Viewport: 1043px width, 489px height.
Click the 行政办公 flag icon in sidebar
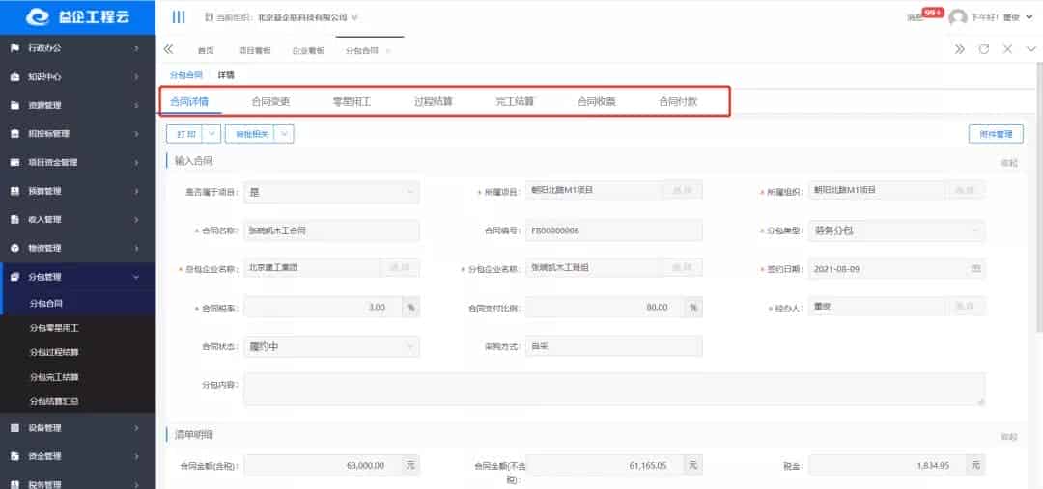pyautogui.click(x=14, y=48)
